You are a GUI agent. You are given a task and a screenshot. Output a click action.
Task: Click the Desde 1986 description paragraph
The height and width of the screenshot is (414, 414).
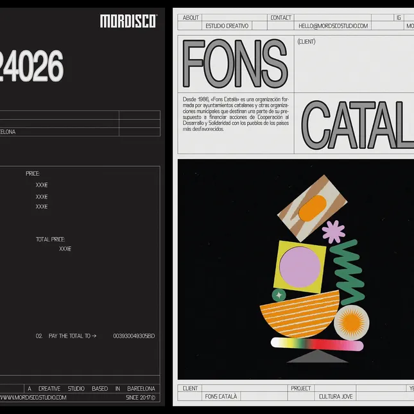[x=236, y=114]
